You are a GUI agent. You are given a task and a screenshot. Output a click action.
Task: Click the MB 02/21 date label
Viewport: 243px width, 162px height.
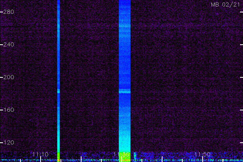(225, 5)
